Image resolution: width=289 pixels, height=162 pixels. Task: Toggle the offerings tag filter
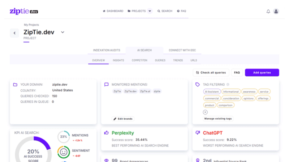pyautogui.click(x=263, y=98)
